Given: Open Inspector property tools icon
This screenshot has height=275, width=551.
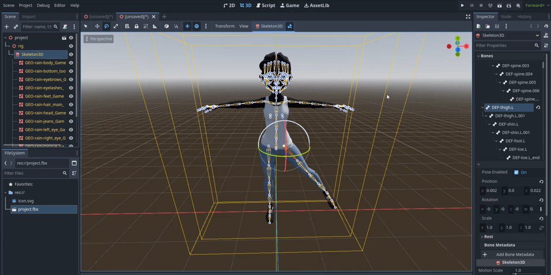Looking at the screenshot, I should 546,45.
